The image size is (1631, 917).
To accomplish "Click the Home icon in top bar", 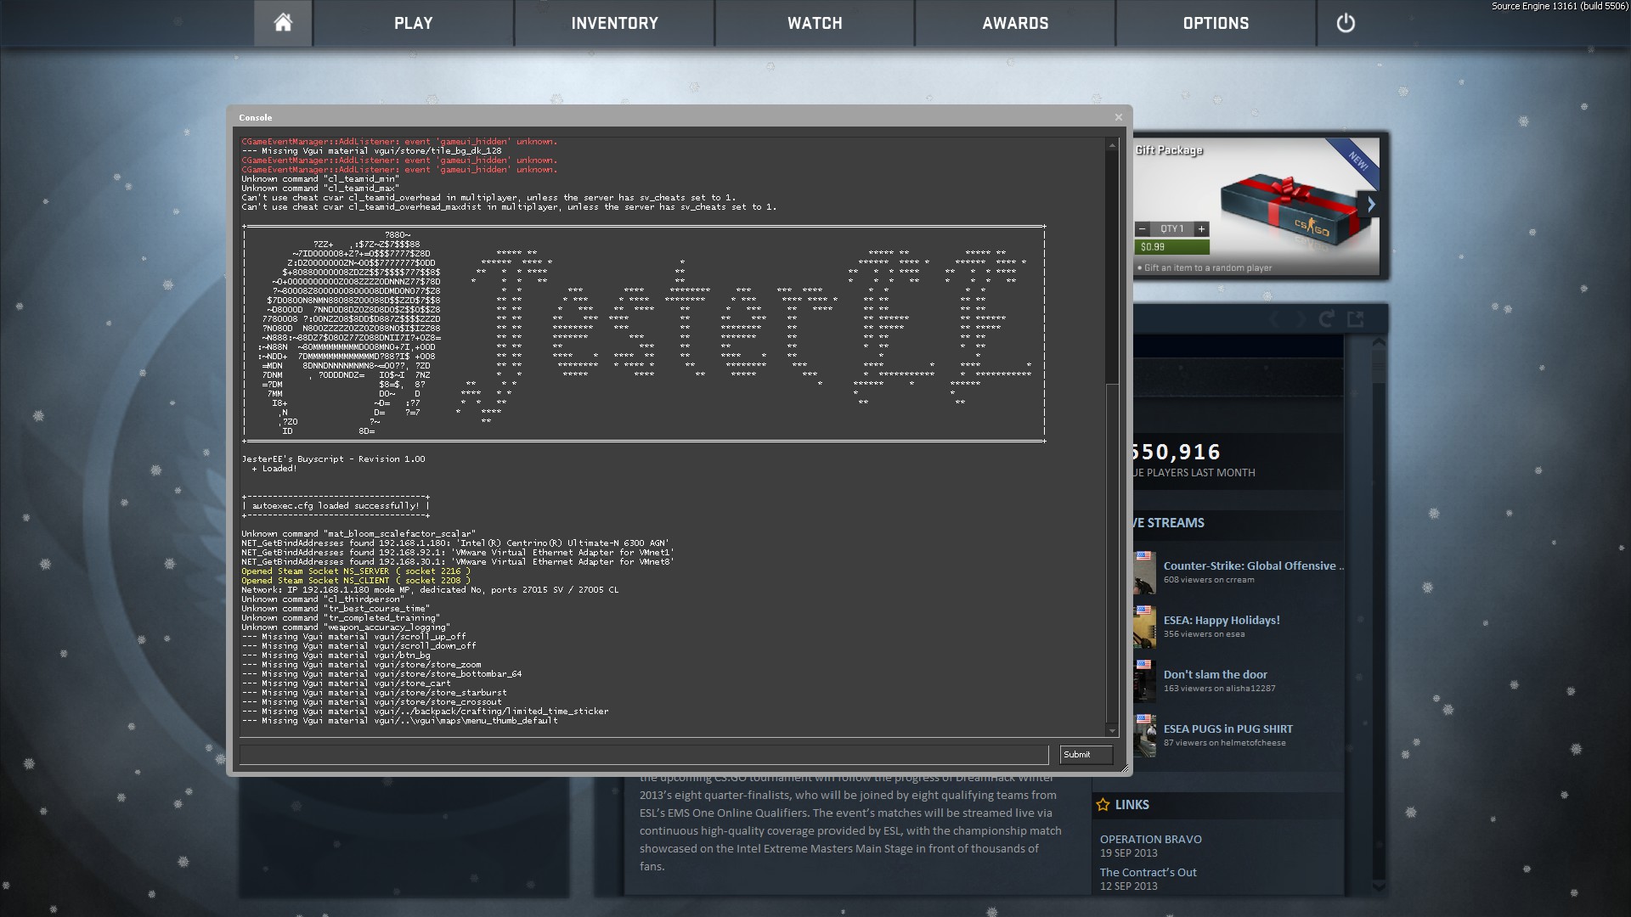I will tap(283, 23).
